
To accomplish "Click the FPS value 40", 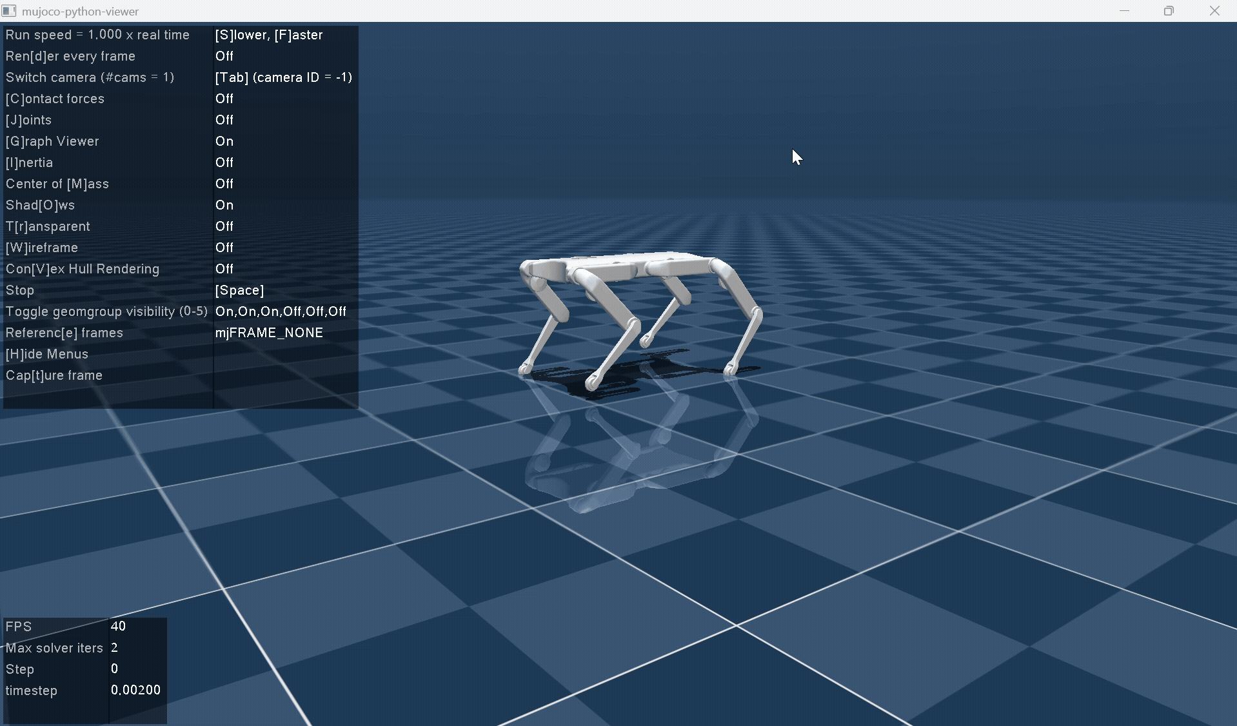I will pyautogui.click(x=118, y=626).
